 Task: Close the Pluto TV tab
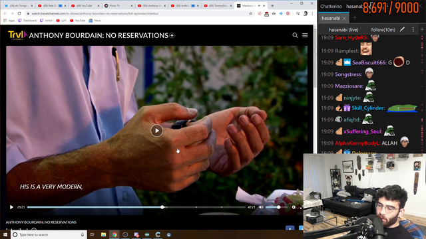click(132, 5)
